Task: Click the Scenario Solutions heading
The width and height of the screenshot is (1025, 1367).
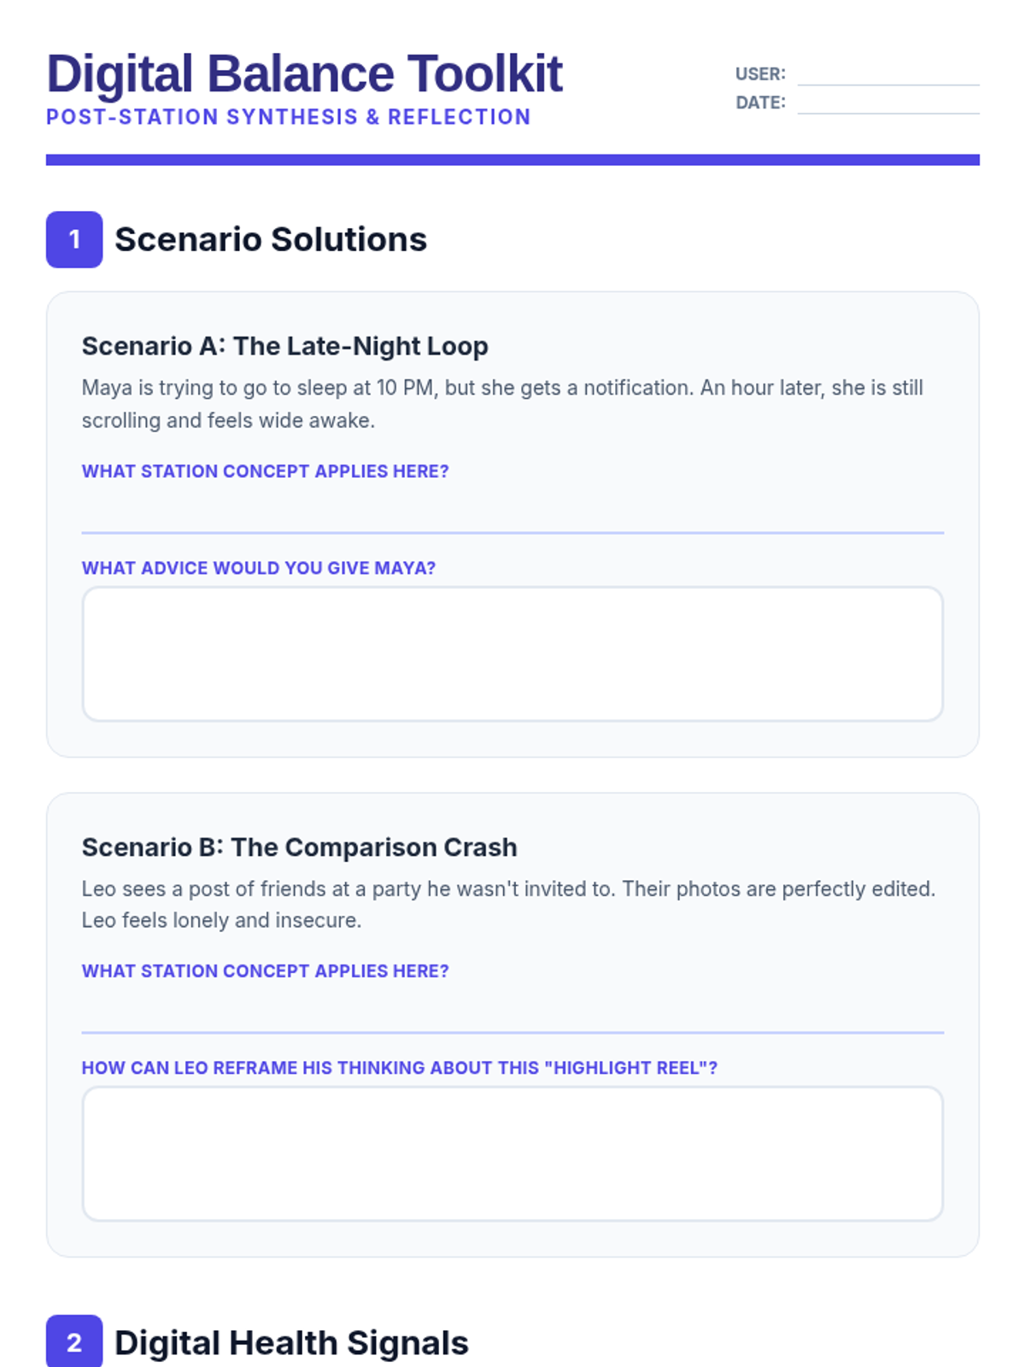Action: coord(271,239)
